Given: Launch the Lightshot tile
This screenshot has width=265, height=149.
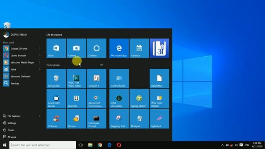Looking at the screenshot, I should tap(159, 119).
